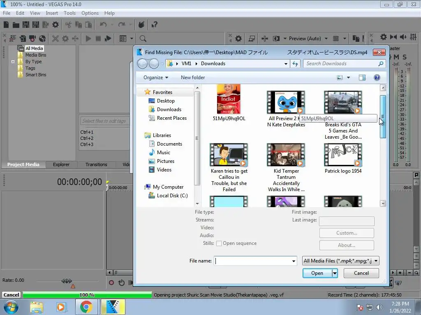
Task: Click the Open button
Action: pos(317,273)
